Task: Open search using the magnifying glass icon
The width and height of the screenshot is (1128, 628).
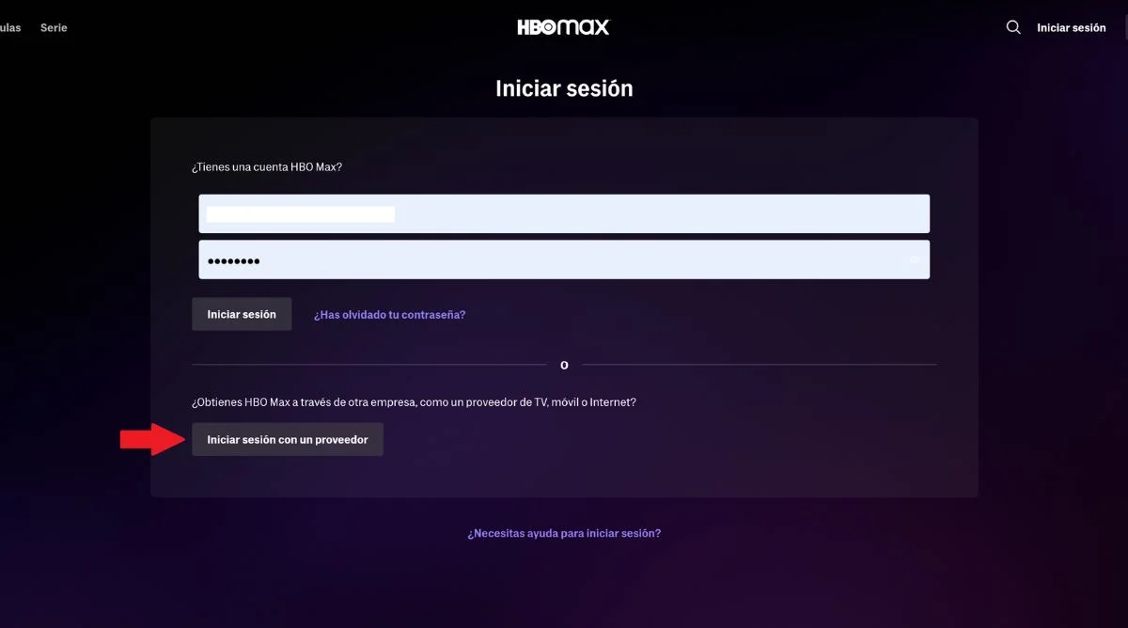Action: [x=1012, y=27]
